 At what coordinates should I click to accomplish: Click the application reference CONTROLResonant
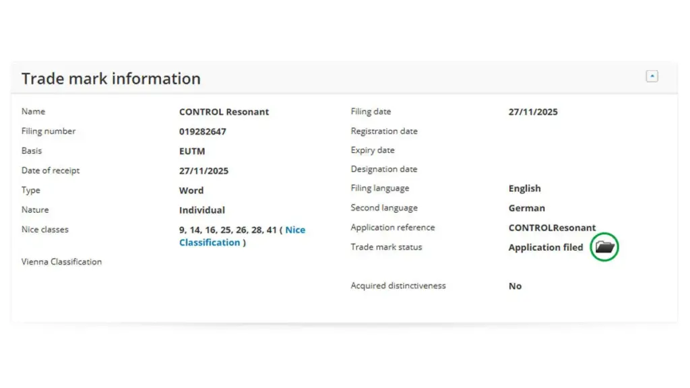coord(552,228)
